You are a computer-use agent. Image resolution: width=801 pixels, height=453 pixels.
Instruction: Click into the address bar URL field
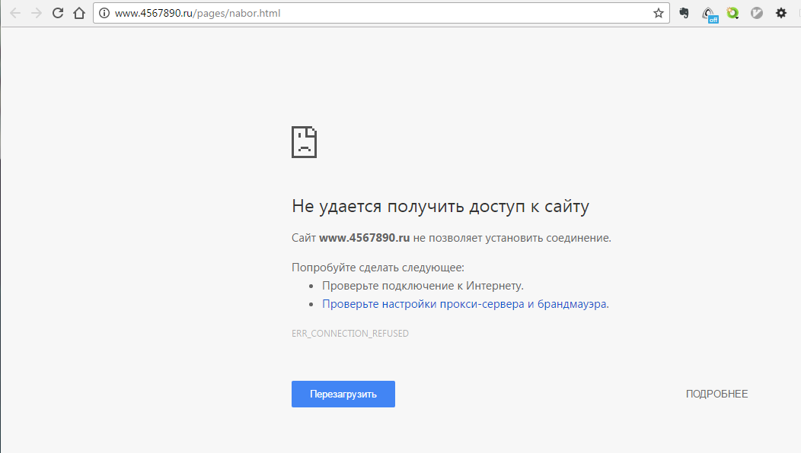click(381, 13)
